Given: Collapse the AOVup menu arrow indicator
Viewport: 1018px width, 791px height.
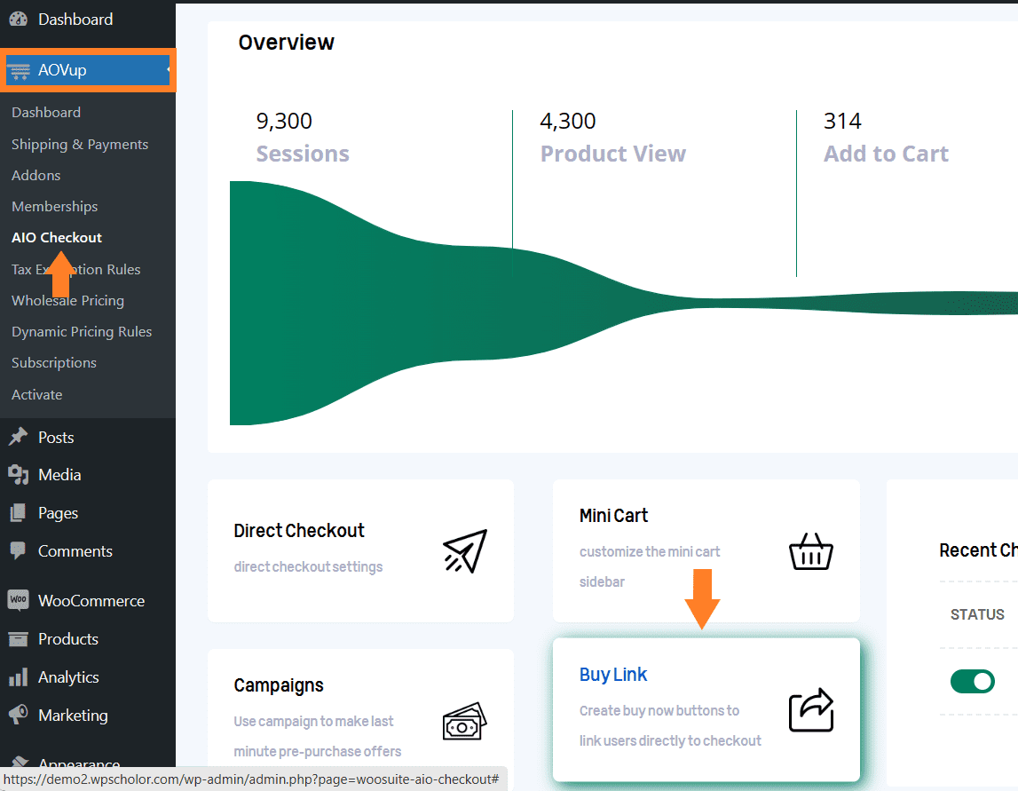Looking at the screenshot, I should click(x=169, y=69).
